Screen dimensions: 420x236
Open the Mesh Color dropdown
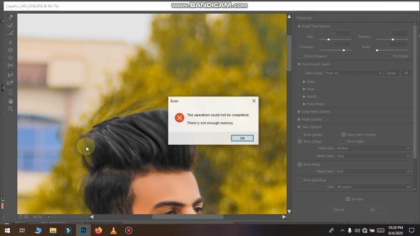click(373, 156)
